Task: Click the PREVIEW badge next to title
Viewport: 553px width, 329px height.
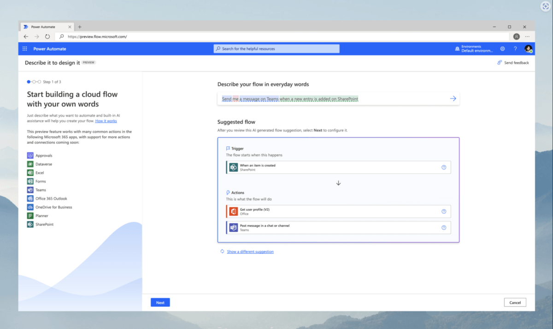Action: (x=89, y=63)
